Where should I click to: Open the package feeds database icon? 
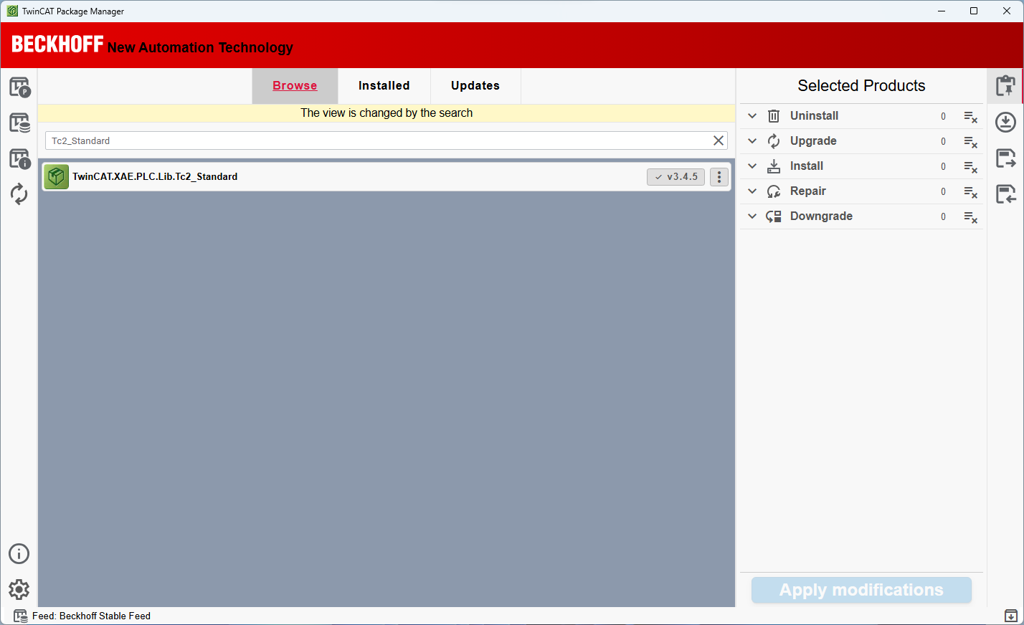(x=19, y=123)
